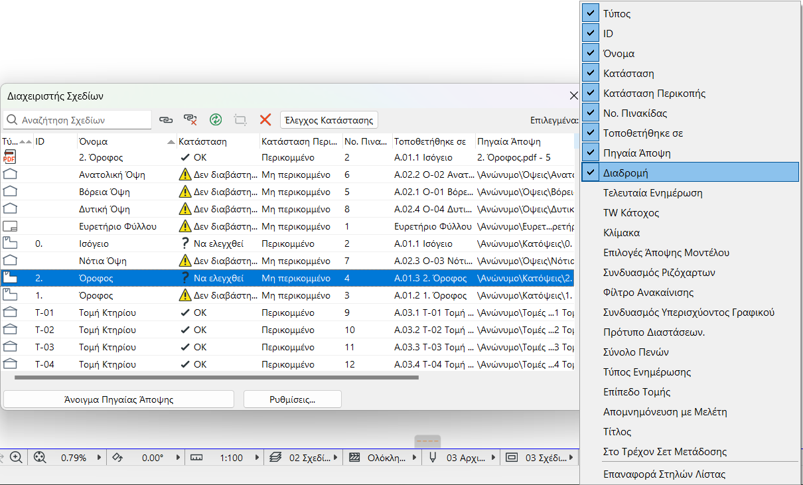803x485 pixels.
Task: Click the ID column header
Action: coord(55,141)
